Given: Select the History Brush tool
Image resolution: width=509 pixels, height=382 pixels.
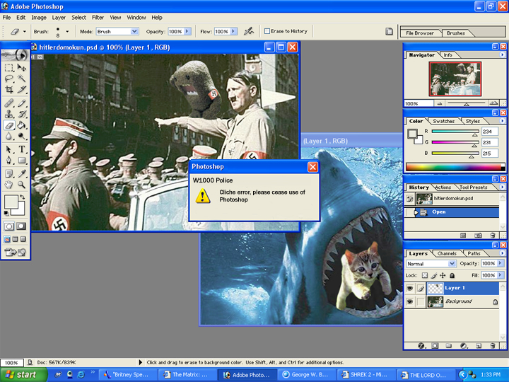Looking at the screenshot, I should 21,114.
